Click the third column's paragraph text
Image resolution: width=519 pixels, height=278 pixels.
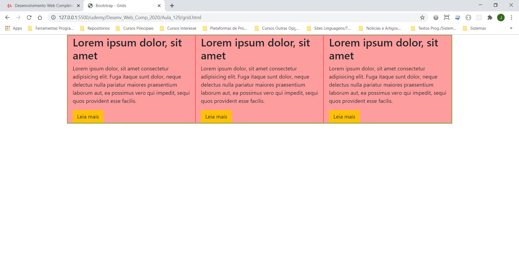tap(387, 85)
